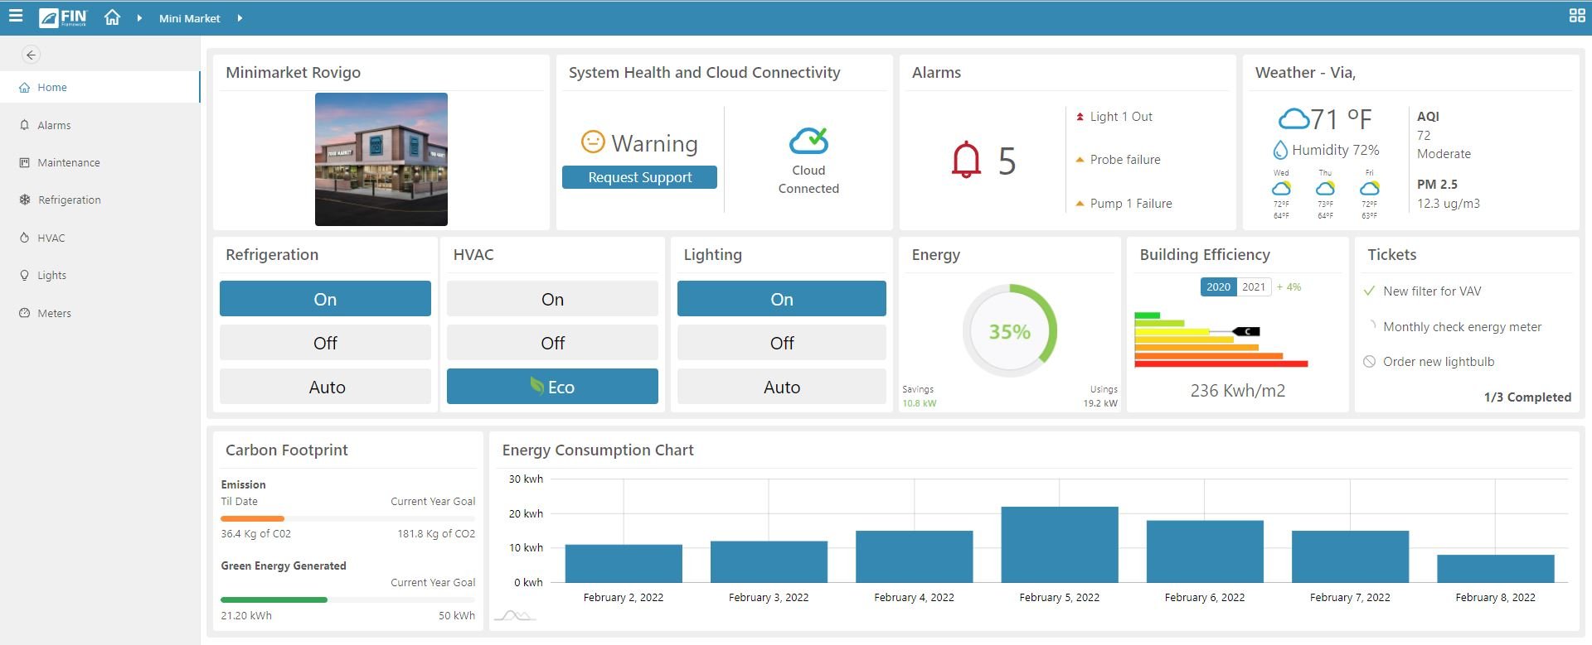
Task: Set HVAC to Off
Action: (x=552, y=343)
